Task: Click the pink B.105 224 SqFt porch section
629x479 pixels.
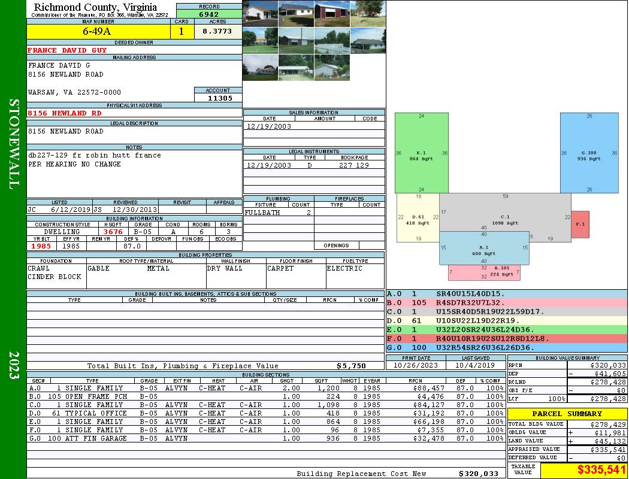Action: tap(484, 273)
